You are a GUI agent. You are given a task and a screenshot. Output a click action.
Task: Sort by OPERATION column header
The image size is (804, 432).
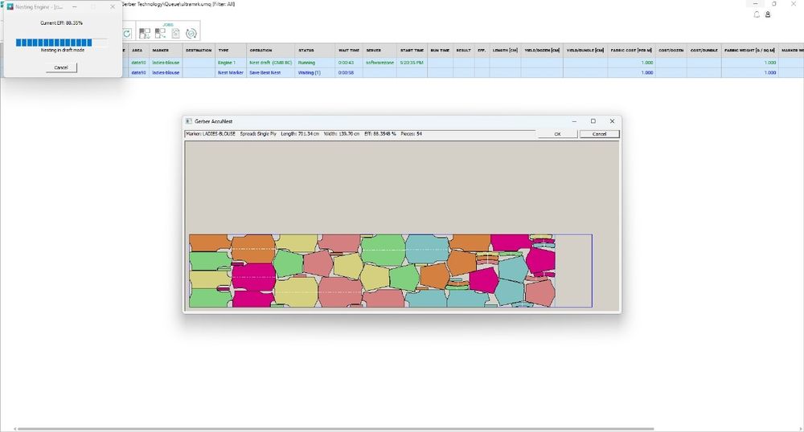tap(271, 50)
